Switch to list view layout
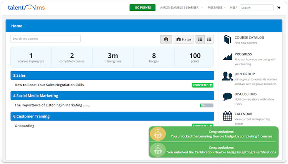 coord(200,39)
